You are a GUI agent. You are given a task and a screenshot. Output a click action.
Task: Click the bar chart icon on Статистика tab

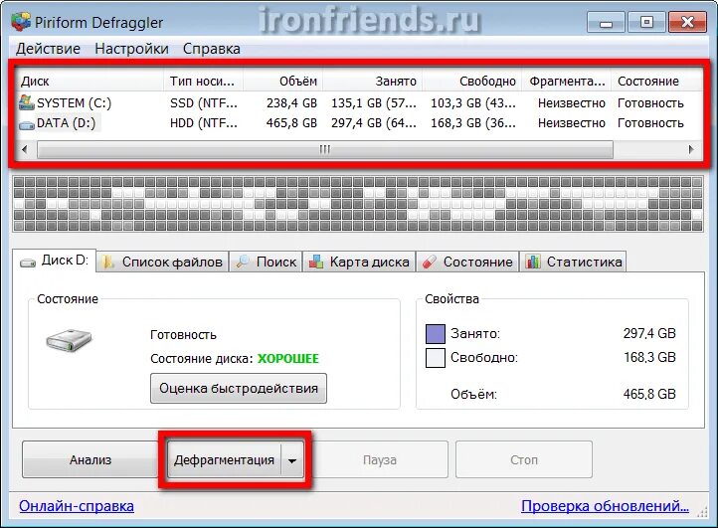(x=533, y=262)
